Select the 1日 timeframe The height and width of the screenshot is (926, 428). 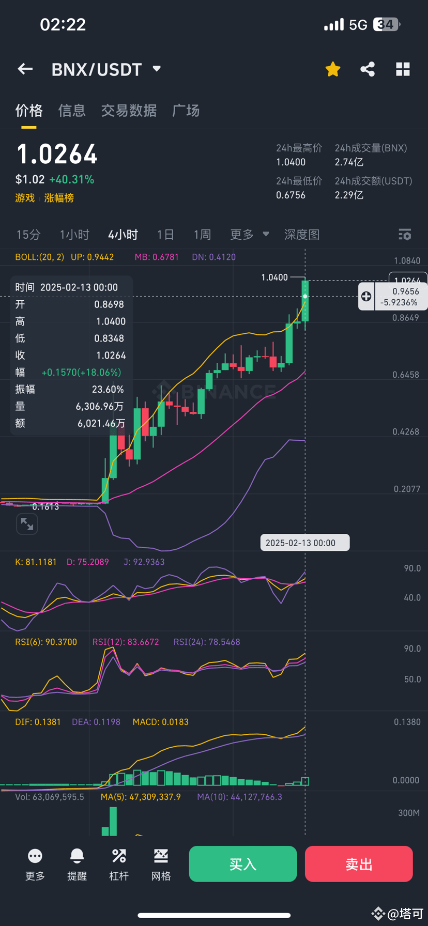[x=165, y=235]
